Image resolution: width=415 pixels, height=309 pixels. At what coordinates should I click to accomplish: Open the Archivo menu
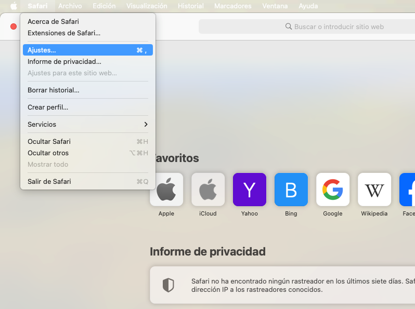click(70, 6)
